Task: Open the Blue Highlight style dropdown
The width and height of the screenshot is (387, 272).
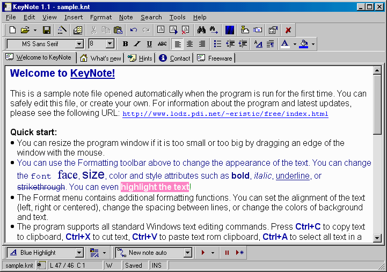Action: pyautogui.click(x=80, y=253)
